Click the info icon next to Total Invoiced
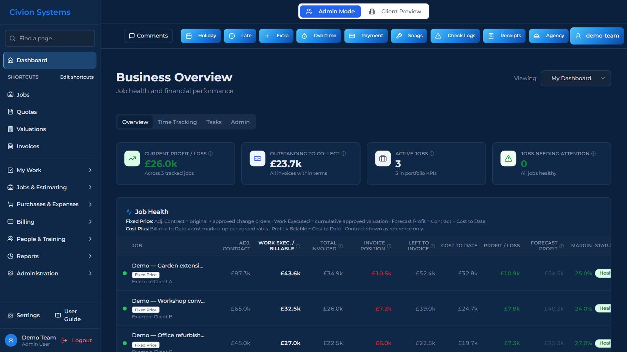 point(341,246)
